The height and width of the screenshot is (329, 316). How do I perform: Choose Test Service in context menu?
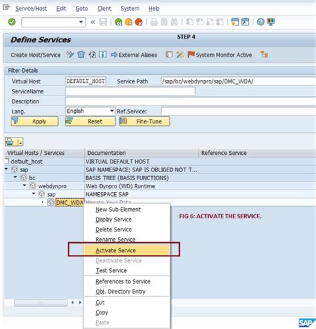pyautogui.click(x=127, y=270)
